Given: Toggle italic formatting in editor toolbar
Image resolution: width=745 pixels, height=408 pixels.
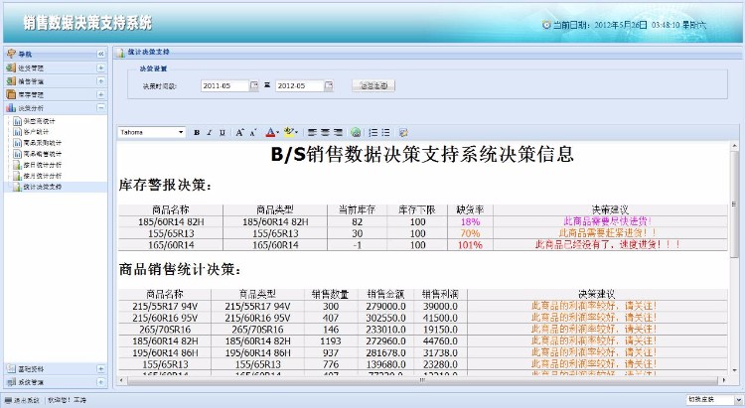Looking at the screenshot, I should 210,132.
